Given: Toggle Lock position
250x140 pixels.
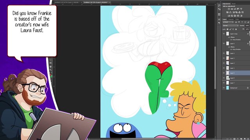Looking at the screenshot, I should (233, 29).
